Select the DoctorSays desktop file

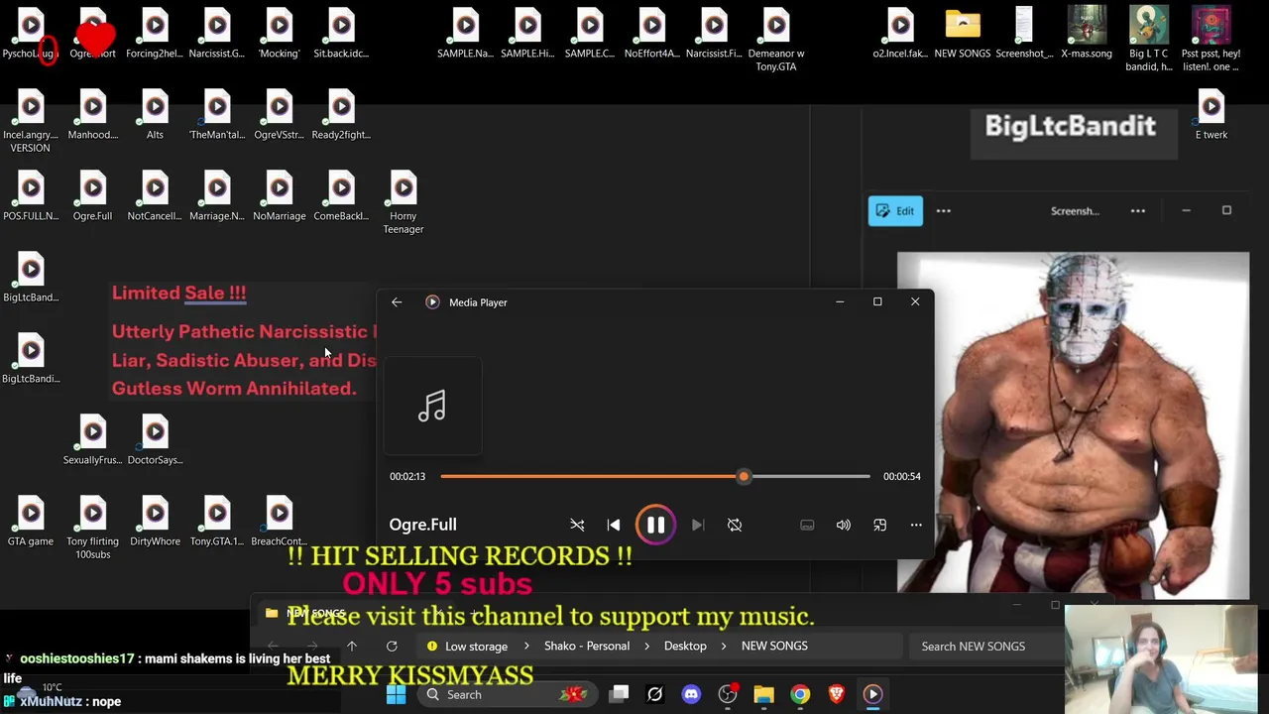click(x=155, y=440)
